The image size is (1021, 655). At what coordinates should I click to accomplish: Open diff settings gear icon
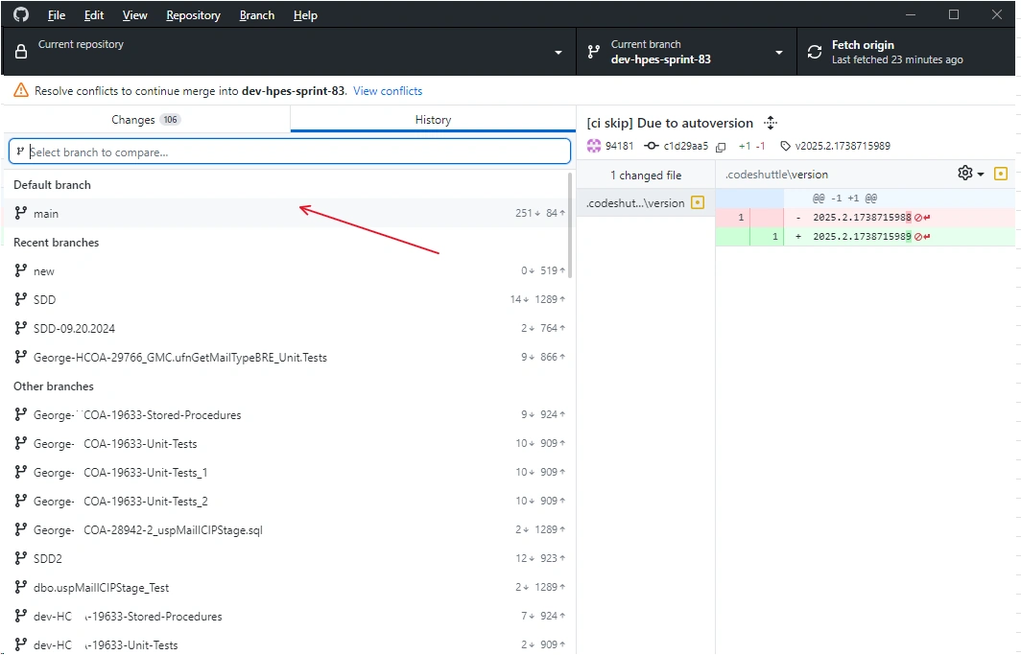pos(964,173)
